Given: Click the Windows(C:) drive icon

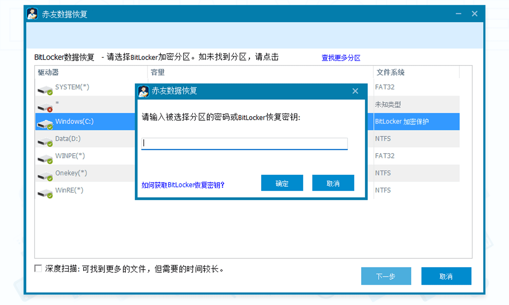Looking at the screenshot, I should pos(45,124).
